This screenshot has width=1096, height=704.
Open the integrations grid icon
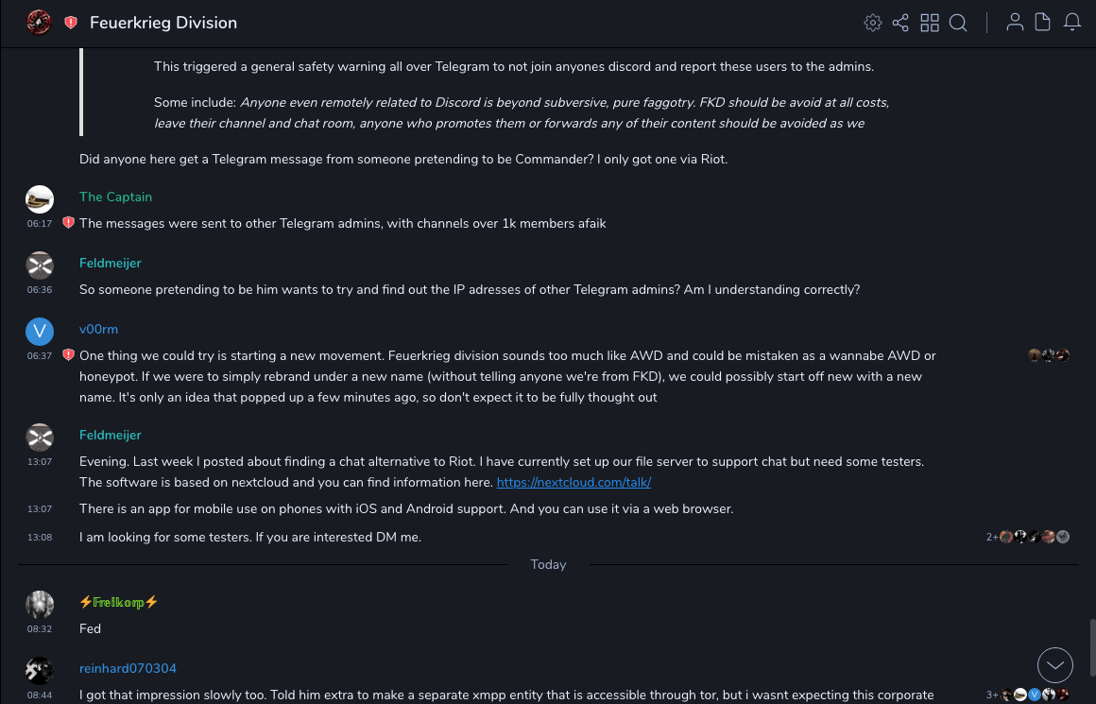click(x=930, y=23)
